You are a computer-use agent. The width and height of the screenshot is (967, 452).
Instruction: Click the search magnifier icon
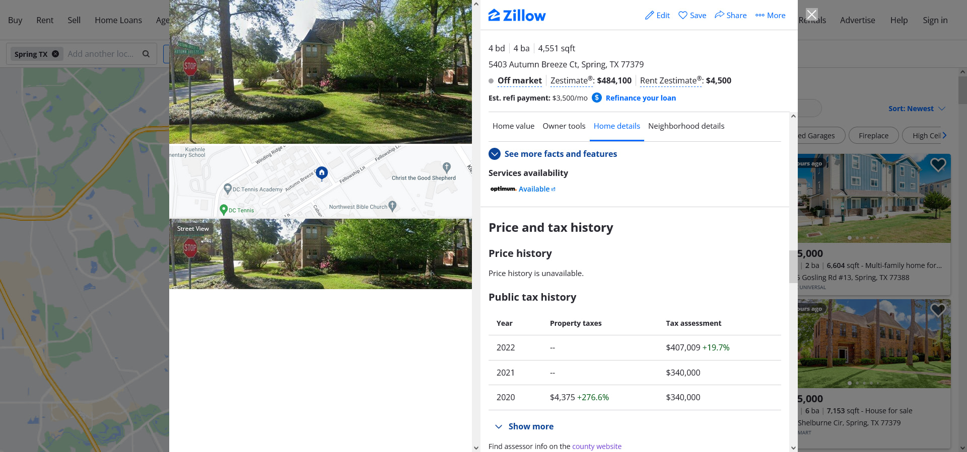146,54
